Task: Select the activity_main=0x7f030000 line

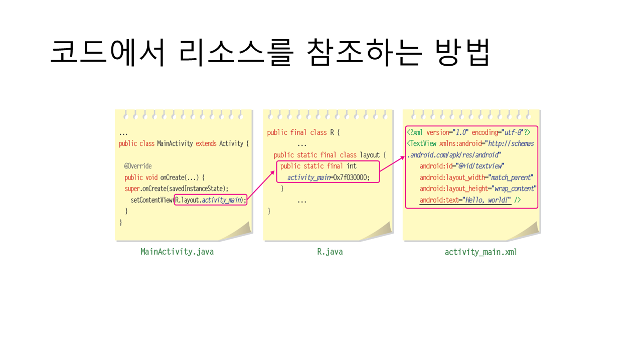Action: pos(328,177)
